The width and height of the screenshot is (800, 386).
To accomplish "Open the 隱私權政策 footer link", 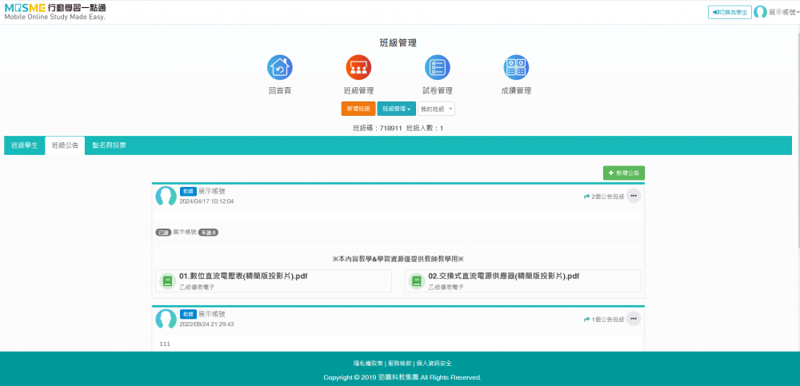I will click(x=369, y=363).
